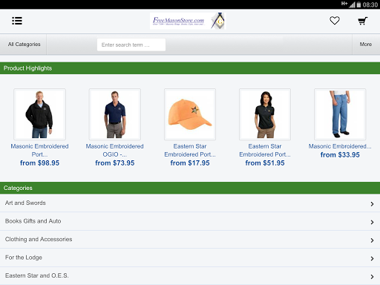Screen dimensions: 380x285
Task: Expand the Clothing and Accessories chevron
Action: [x=372, y=240]
